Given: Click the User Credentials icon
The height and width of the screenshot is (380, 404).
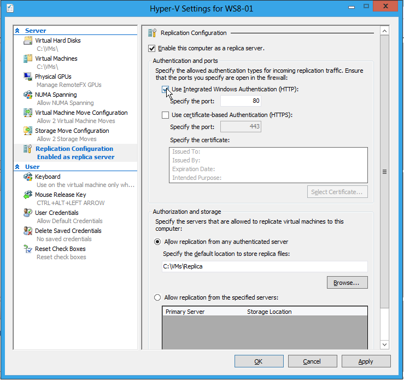Looking at the screenshot, I should click(28, 213).
